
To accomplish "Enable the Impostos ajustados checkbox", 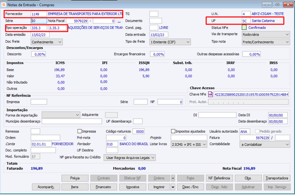I will point(173,131).
